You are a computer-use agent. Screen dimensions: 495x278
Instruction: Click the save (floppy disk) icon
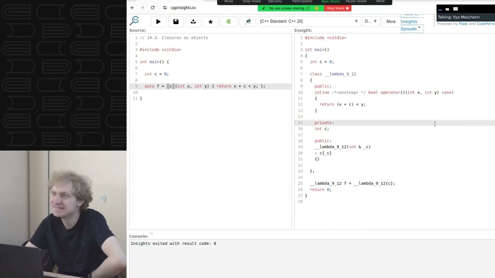coord(176,22)
